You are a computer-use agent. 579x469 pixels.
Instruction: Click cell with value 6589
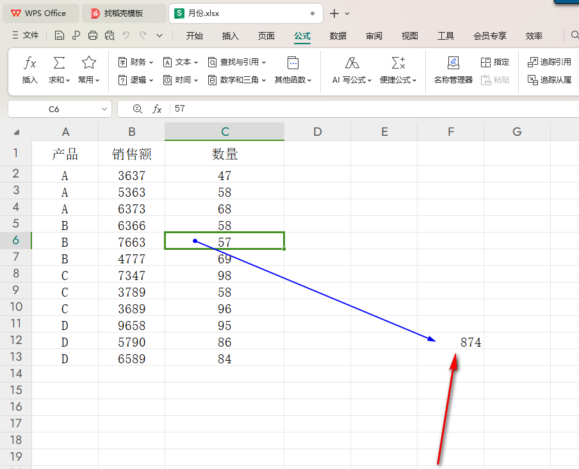coord(132,357)
